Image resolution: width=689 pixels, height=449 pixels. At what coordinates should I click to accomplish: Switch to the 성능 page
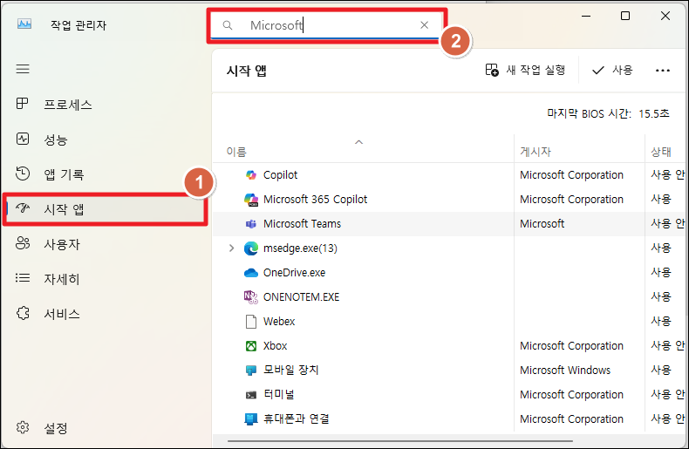[42, 139]
